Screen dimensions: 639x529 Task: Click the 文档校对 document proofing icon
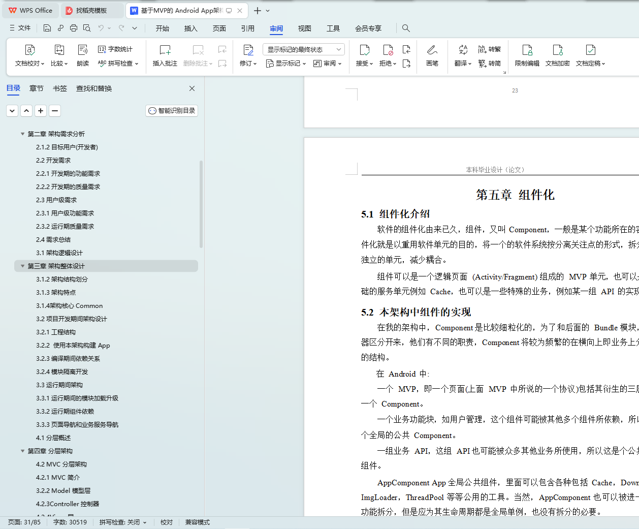point(30,50)
